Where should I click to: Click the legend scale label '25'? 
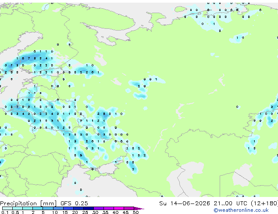85,212
